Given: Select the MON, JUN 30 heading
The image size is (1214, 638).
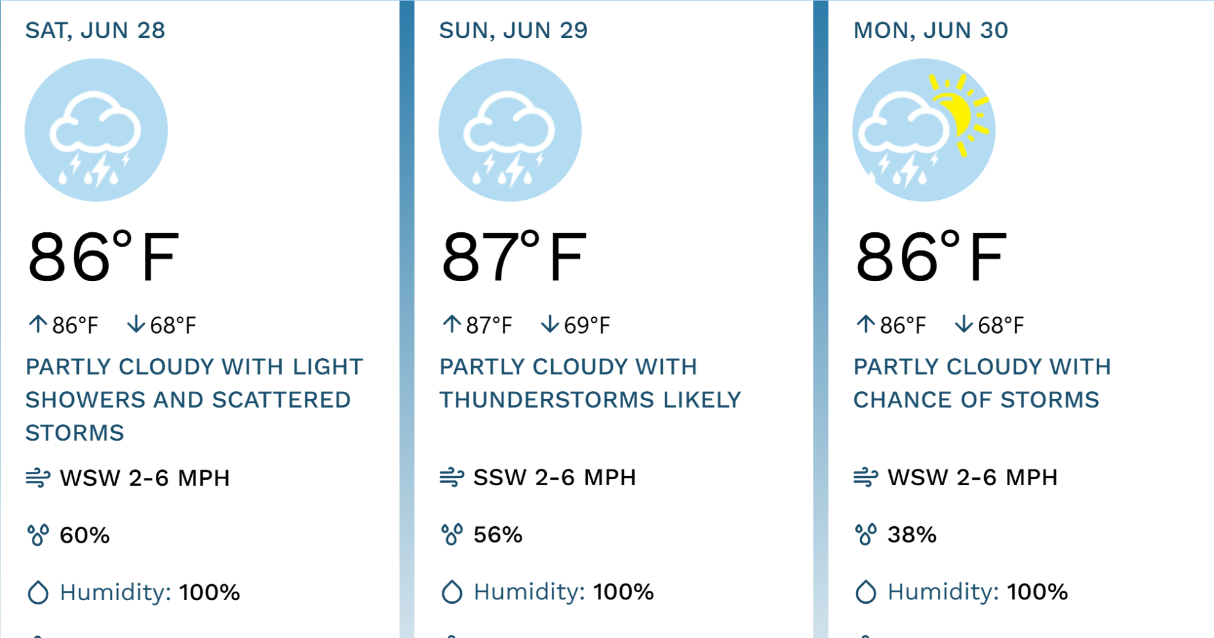Looking at the screenshot, I should [931, 31].
